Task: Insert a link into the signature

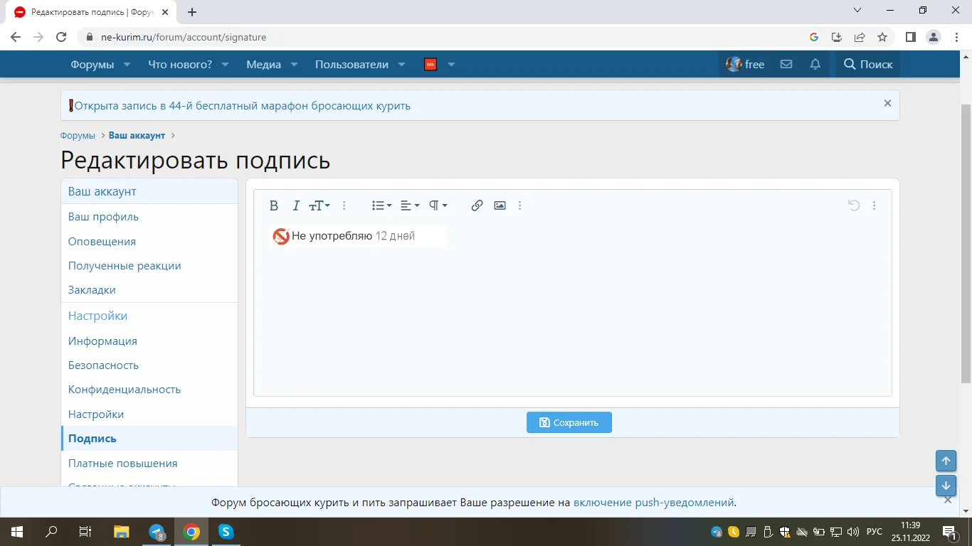Action: click(x=477, y=205)
